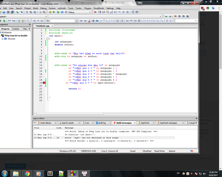Viewport: 222px width, 177px height.
Task: Open Windows Explorer from the taskbar
Action: coord(16,173)
